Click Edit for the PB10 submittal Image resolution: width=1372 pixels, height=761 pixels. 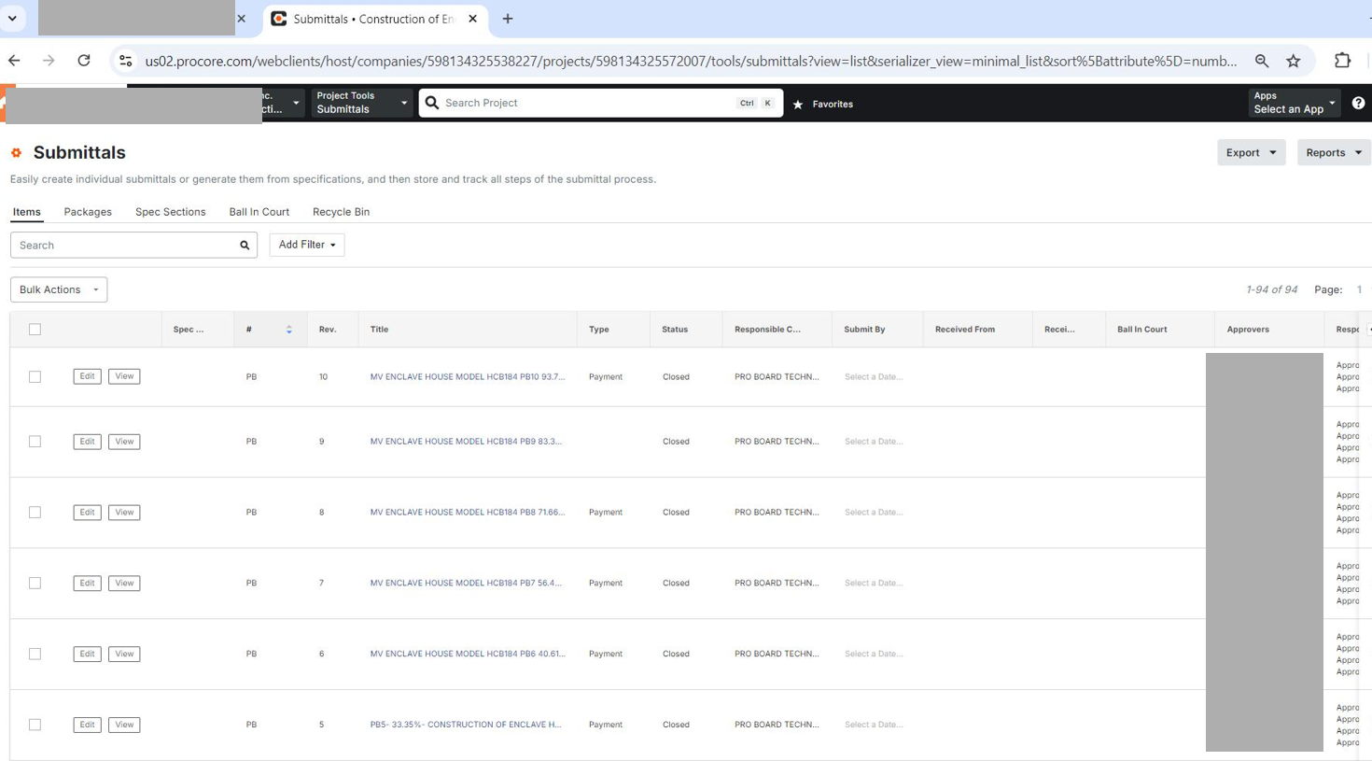point(87,376)
